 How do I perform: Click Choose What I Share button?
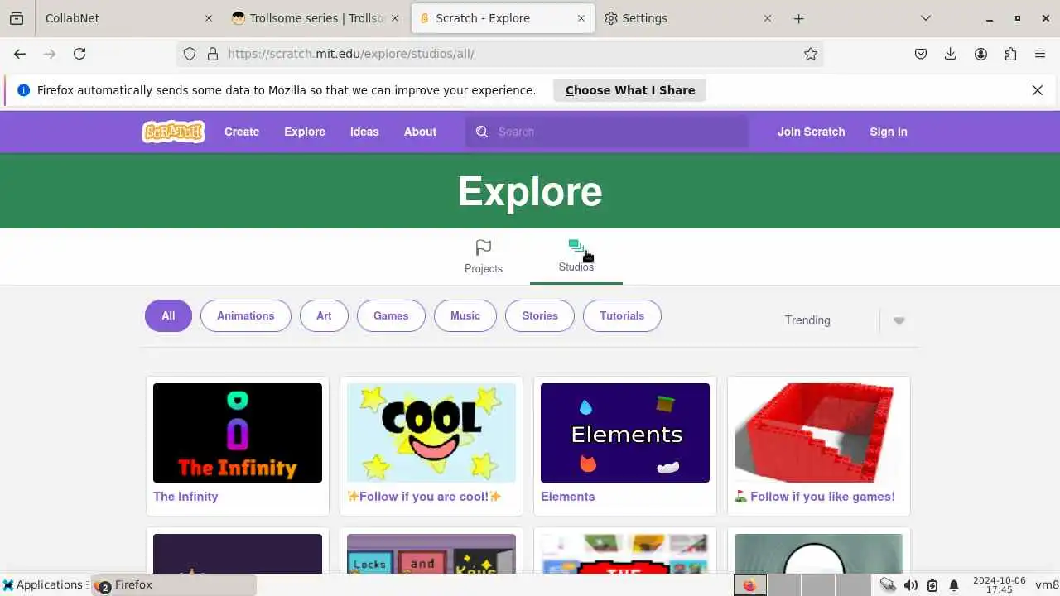point(630,90)
